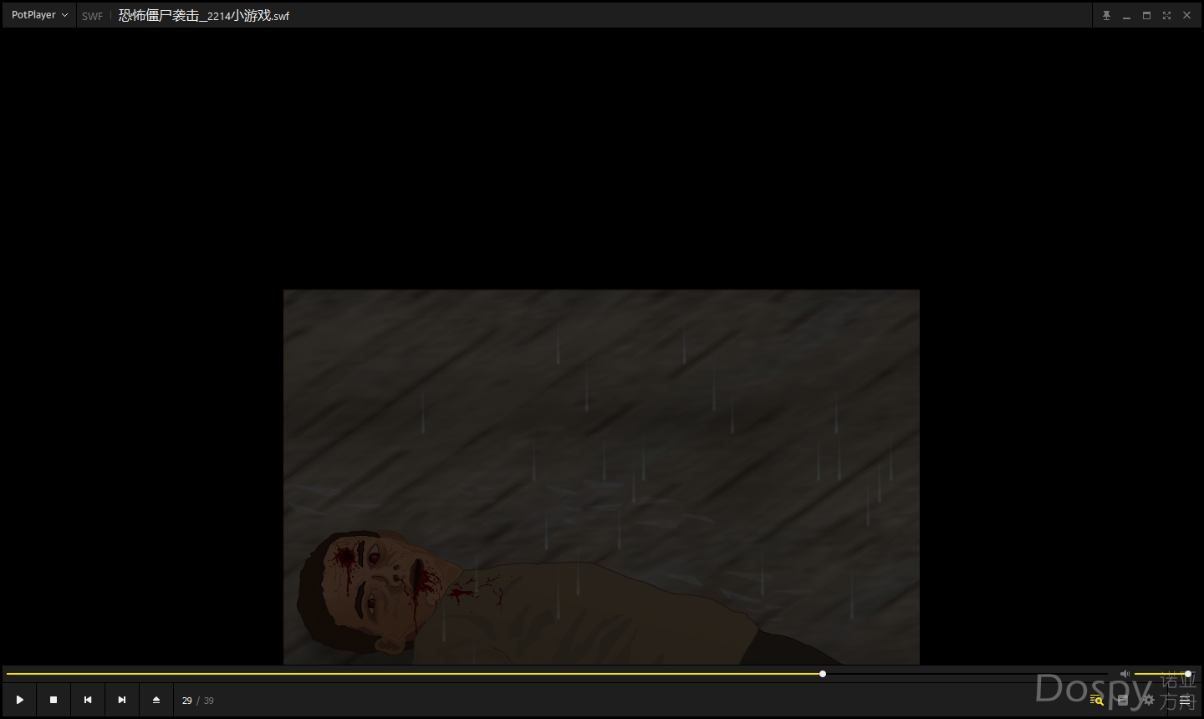Skip to the next file
1204x719 pixels.
122,700
